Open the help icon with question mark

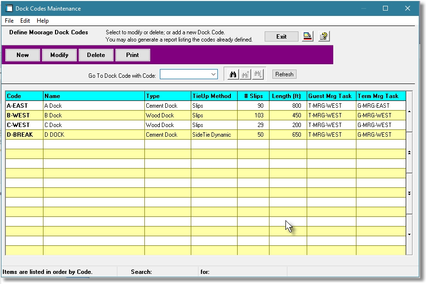pyautogui.click(x=324, y=37)
